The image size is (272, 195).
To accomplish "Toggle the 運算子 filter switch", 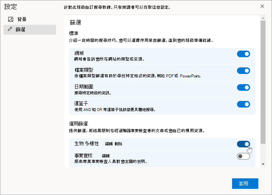I will point(243,104).
